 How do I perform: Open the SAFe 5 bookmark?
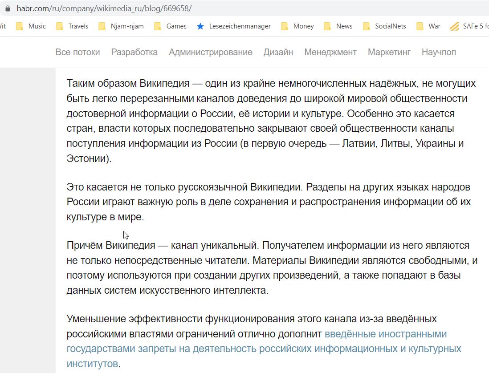(469, 26)
